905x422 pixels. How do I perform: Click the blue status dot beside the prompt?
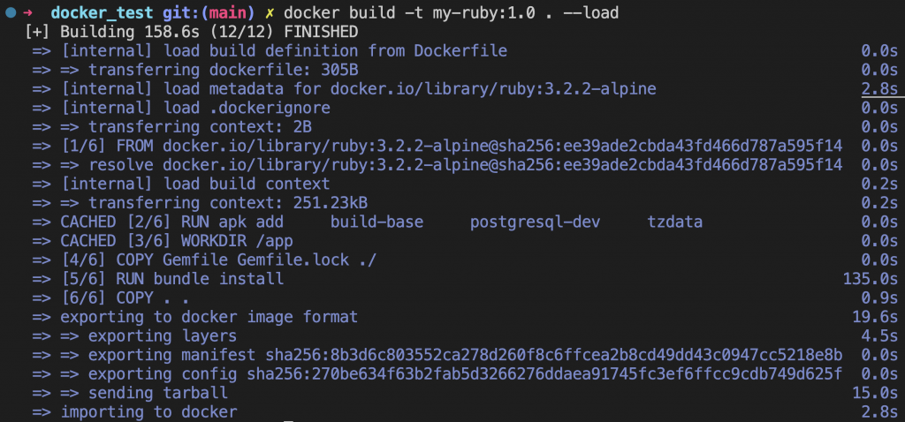pyautogui.click(x=10, y=12)
